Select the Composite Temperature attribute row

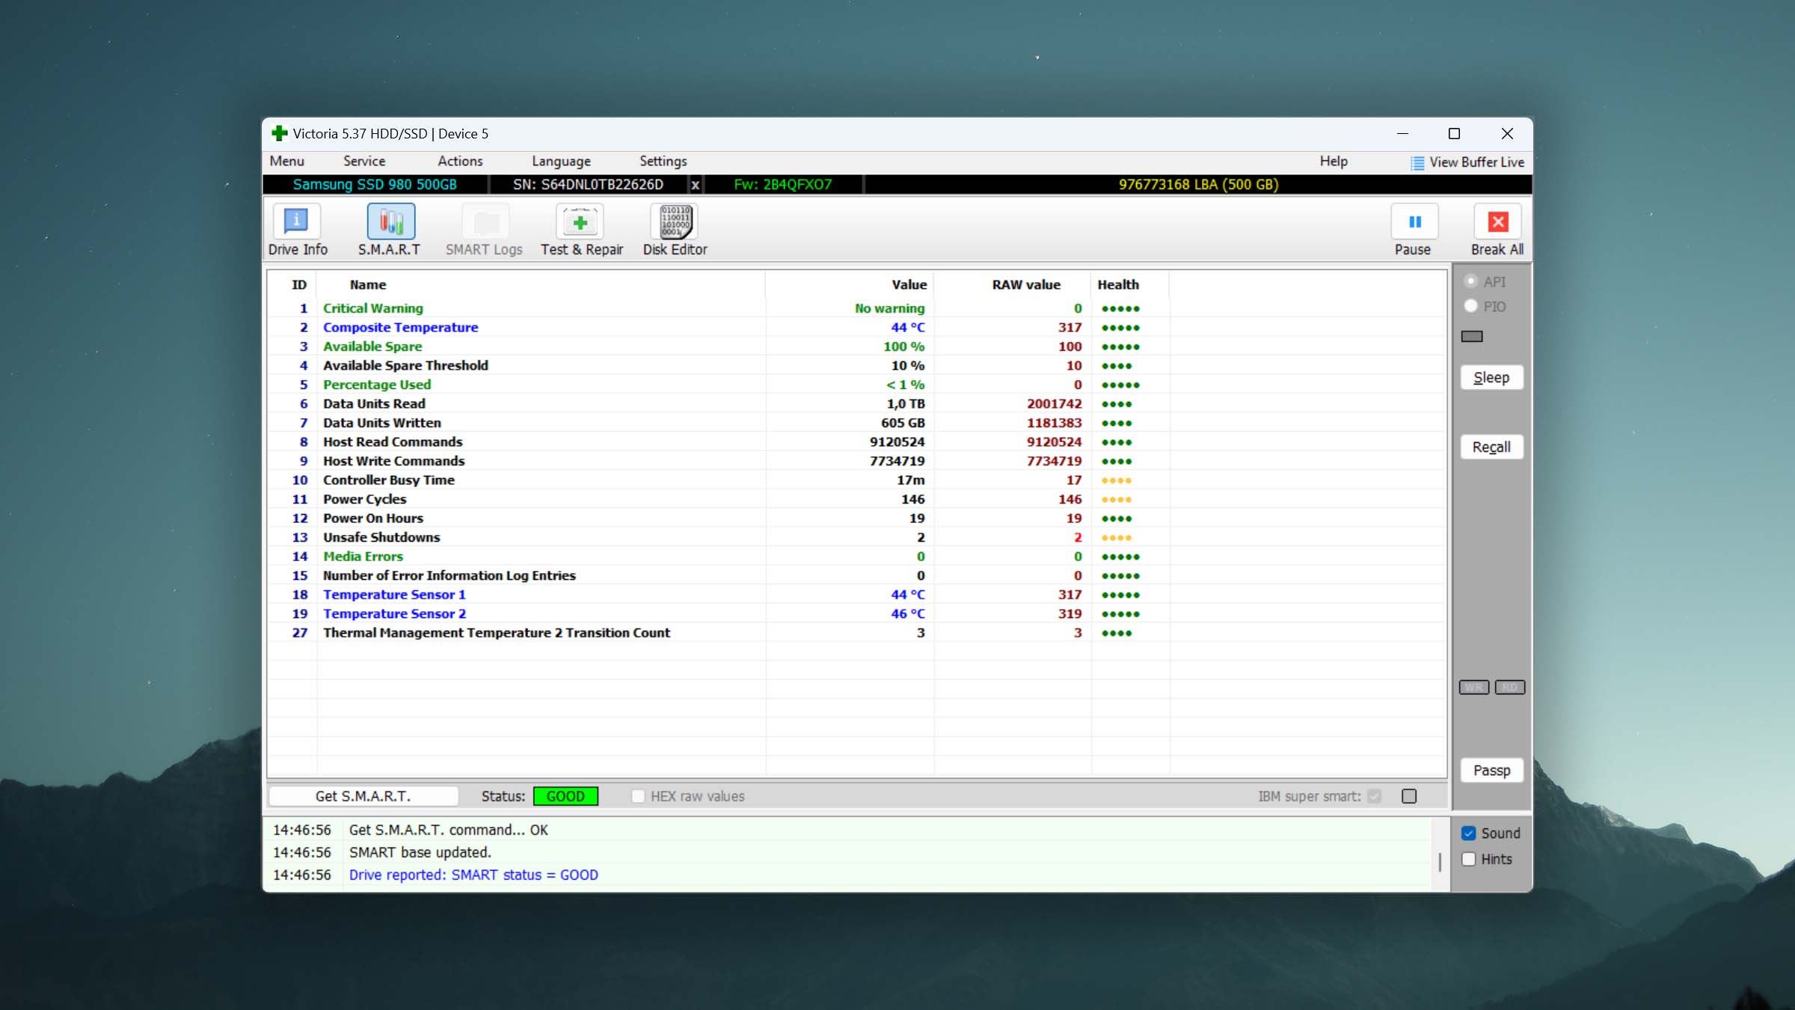coord(400,328)
